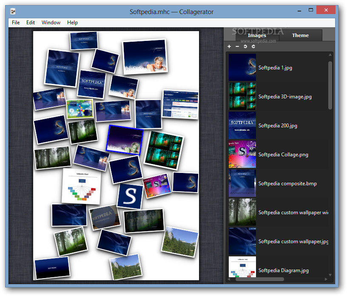
Task: Click the minus icon to remove image
Action: (237, 46)
